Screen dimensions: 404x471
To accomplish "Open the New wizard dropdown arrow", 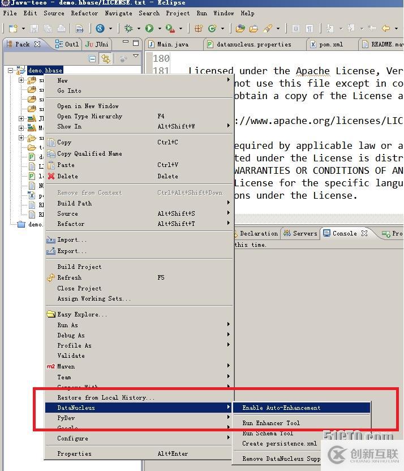I will point(23,28).
